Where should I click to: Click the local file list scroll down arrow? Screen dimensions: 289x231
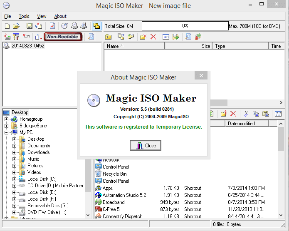(281, 215)
